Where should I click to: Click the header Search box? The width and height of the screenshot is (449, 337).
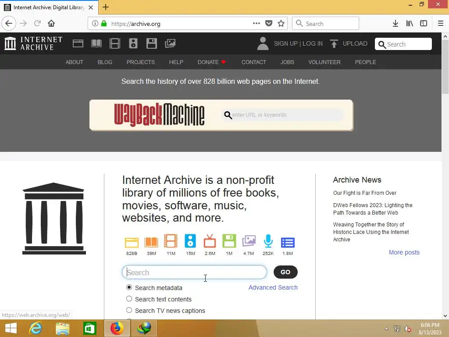tap(403, 44)
